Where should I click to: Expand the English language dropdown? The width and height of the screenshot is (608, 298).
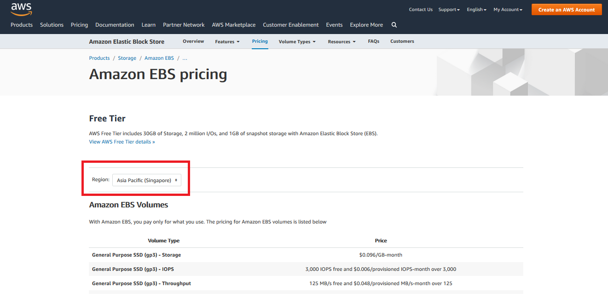[477, 10]
